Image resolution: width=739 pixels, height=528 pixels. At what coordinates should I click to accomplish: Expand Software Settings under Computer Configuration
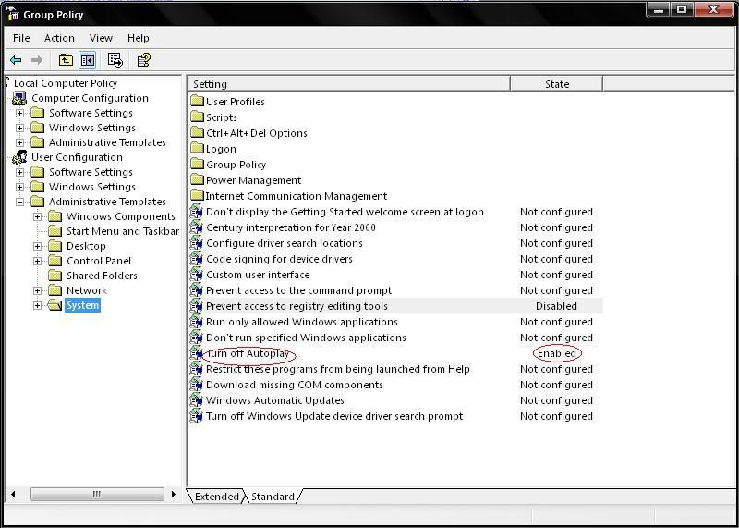pyautogui.click(x=19, y=113)
